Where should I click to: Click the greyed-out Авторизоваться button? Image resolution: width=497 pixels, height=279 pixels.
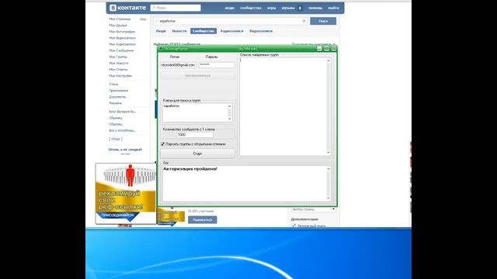point(197,76)
